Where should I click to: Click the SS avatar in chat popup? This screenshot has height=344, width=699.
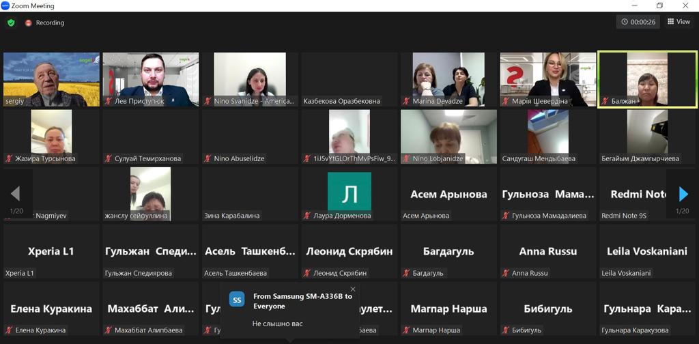237,300
